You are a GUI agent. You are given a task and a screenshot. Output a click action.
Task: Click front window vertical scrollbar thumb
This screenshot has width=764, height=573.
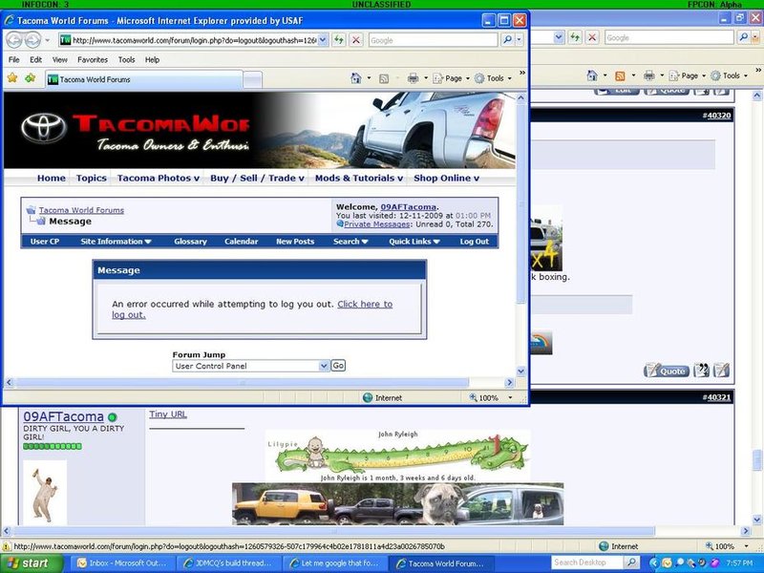coord(520,202)
